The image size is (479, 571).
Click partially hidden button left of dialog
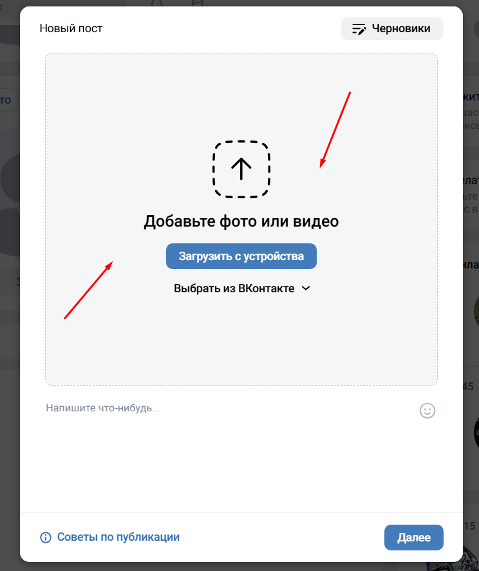[x=8, y=100]
